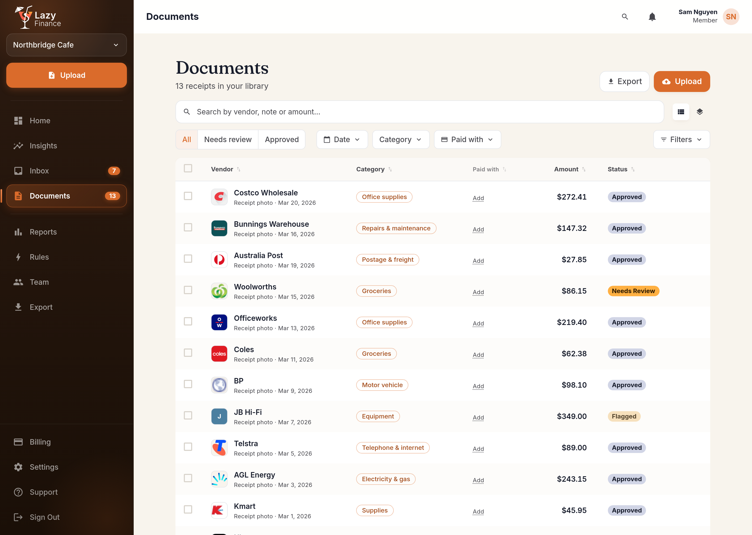This screenshot has width=752, height=535.
Task: Click Export button next to header Upload
Action: 624,81
